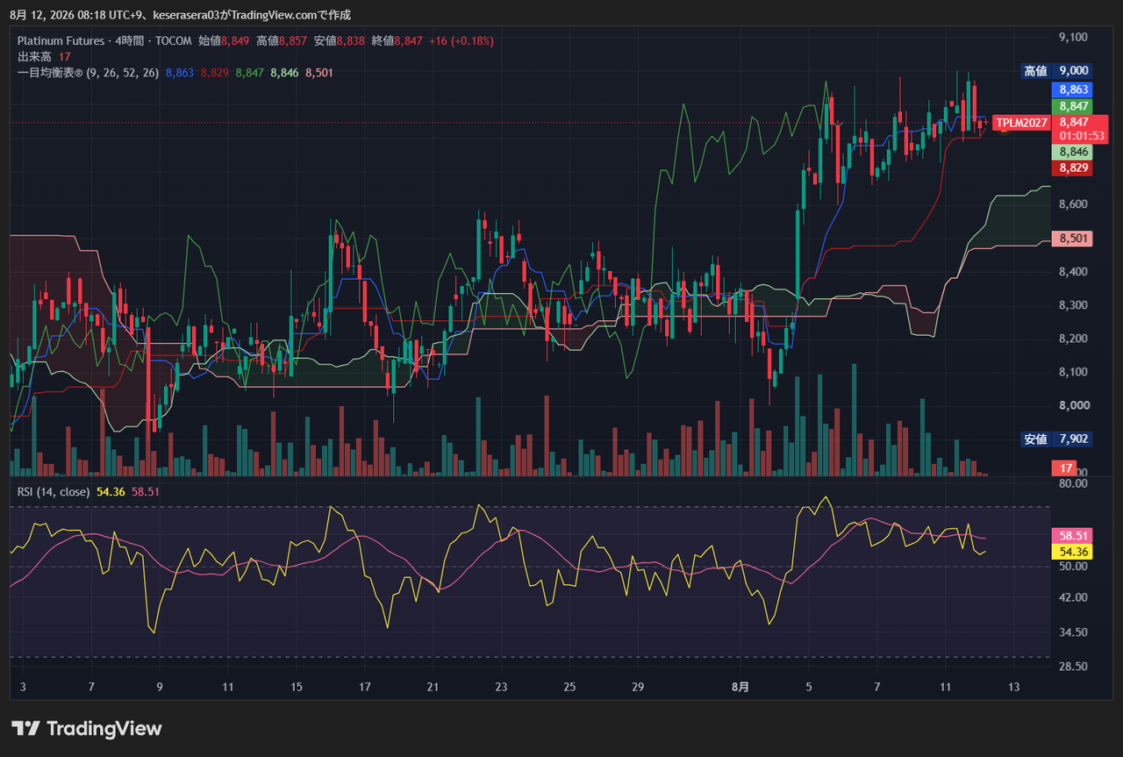Screen dimensions: 1123x757
Task: Click the 28.50 RSI scale label
Action: (1074, 667)
